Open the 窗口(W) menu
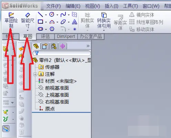Screen dimensions: 171x138 (151, 6)
